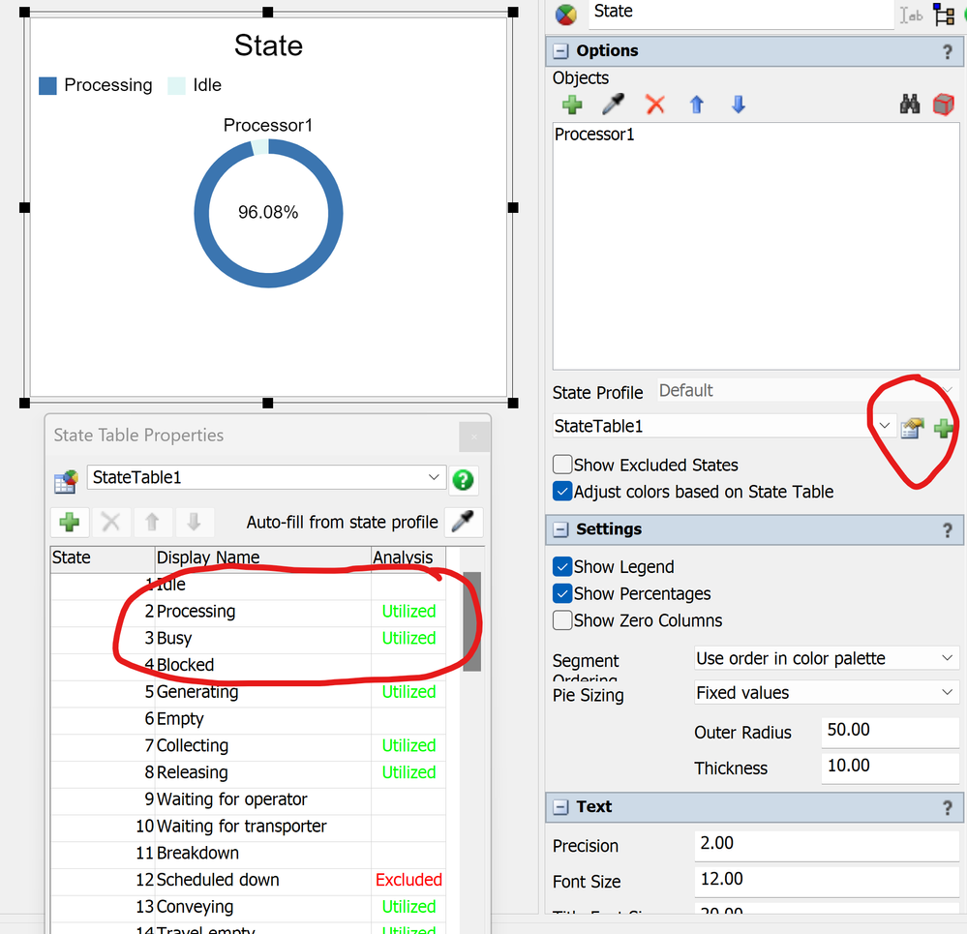Click the state table icon left of StateTable1 combo
The width and height of the screenshot is (967, 934).
[x=66, y=481]
